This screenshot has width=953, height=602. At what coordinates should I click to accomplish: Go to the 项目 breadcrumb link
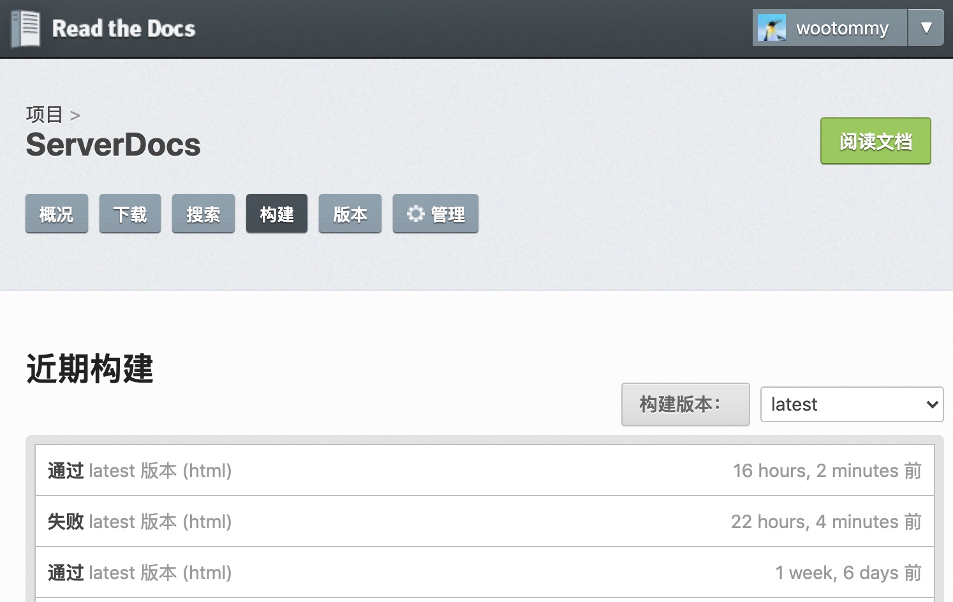[x=45, y=115]
